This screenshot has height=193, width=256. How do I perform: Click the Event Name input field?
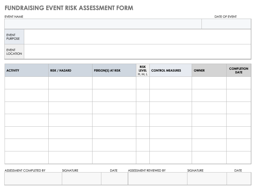pyautogui.click(x=103, y=24)
